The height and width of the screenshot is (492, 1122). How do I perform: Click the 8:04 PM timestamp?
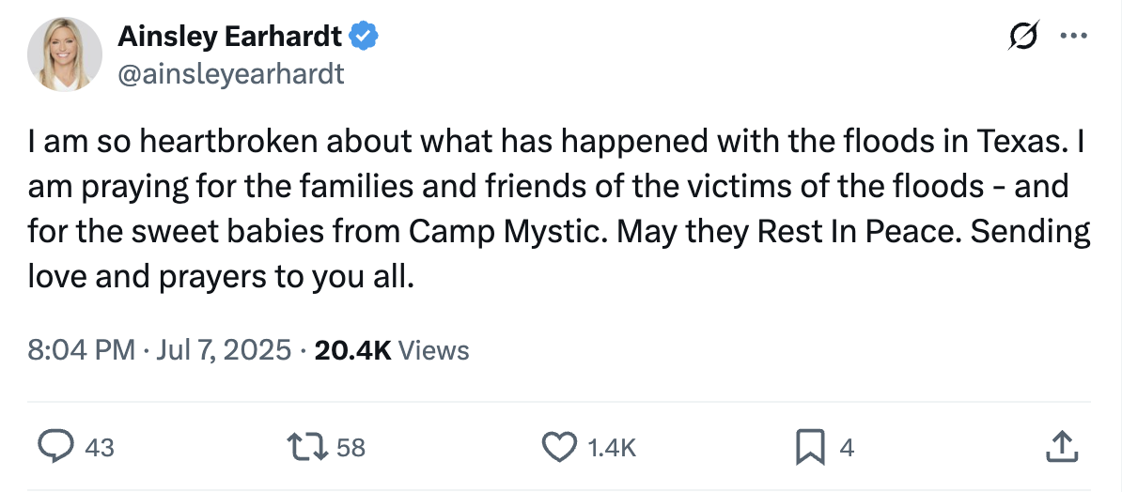coord(82,350)
